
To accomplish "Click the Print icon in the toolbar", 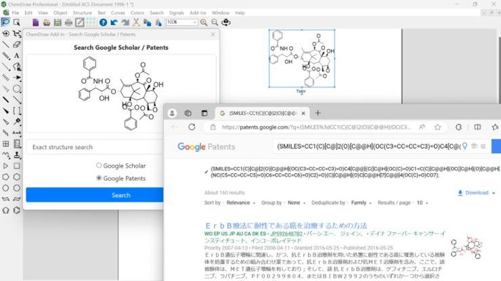I will 68,22.
